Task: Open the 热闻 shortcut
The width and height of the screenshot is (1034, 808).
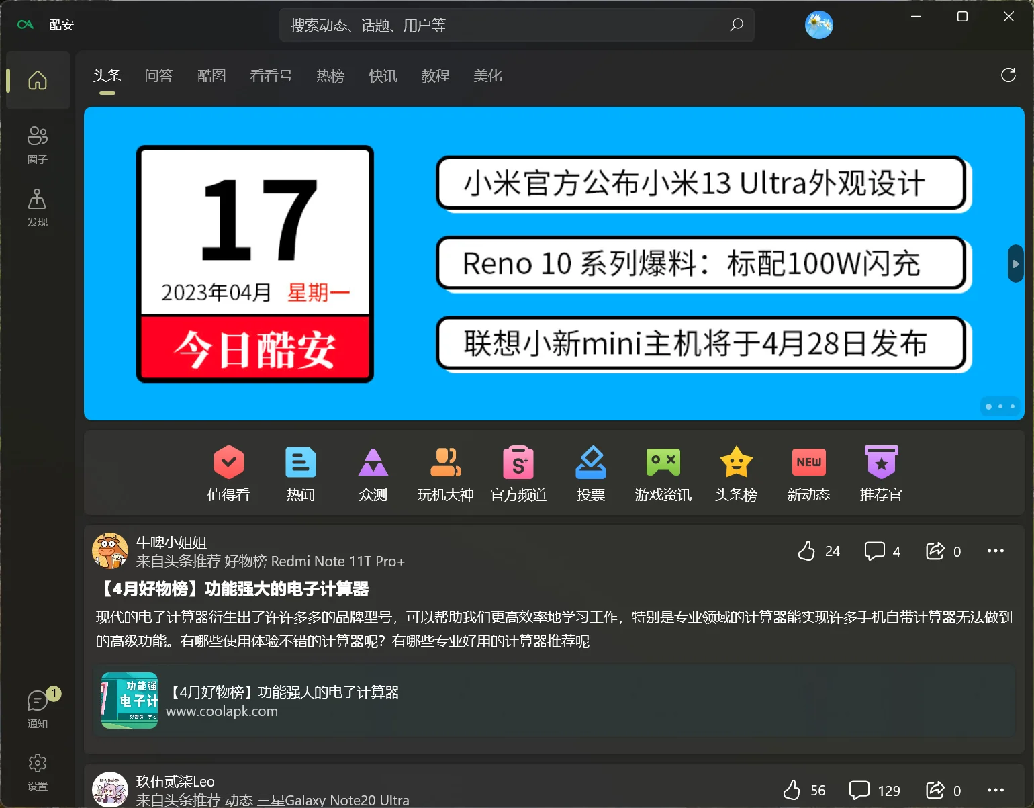Action: [301, 474]
